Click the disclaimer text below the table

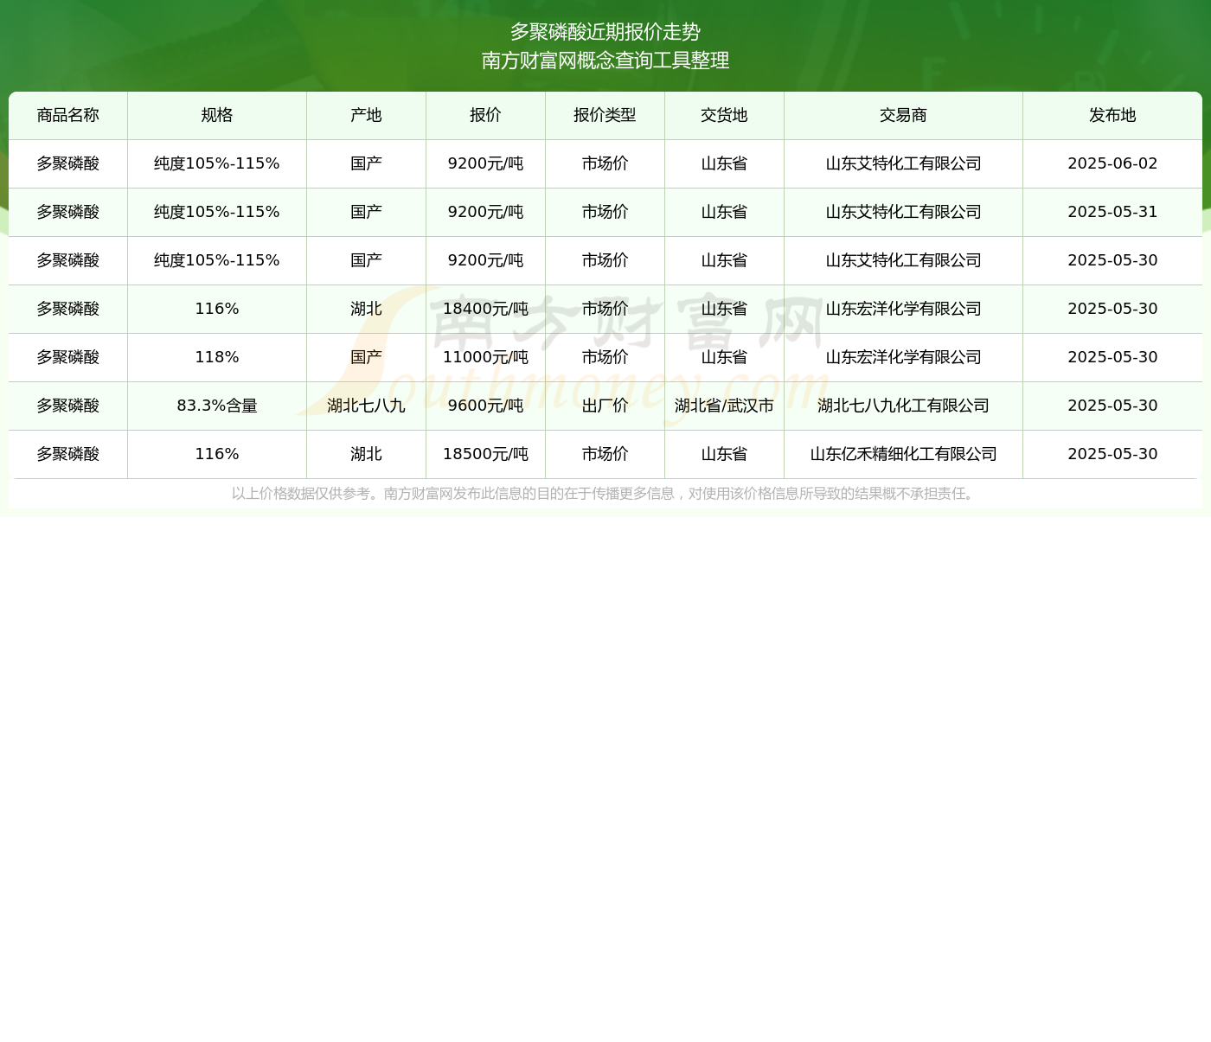tap(605, 494)
